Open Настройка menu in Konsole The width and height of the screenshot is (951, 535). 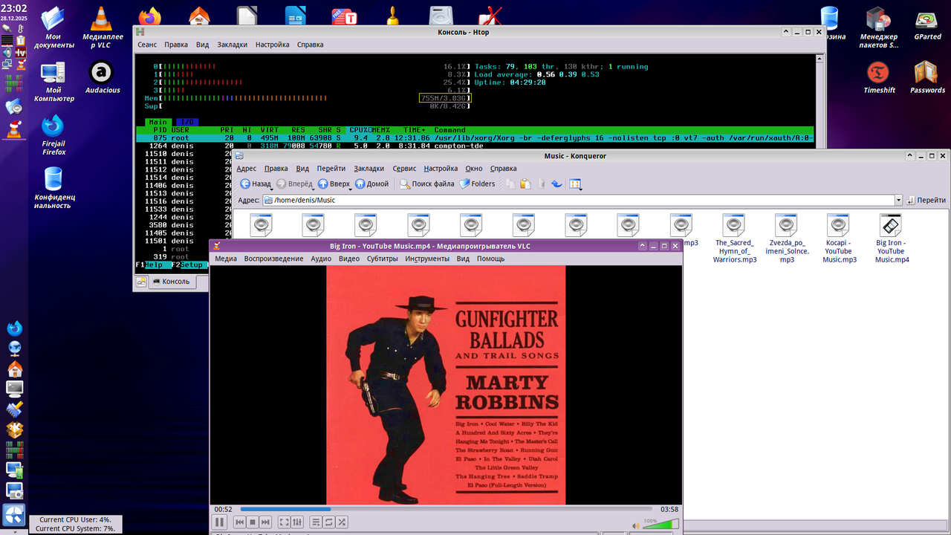point(273,45)
